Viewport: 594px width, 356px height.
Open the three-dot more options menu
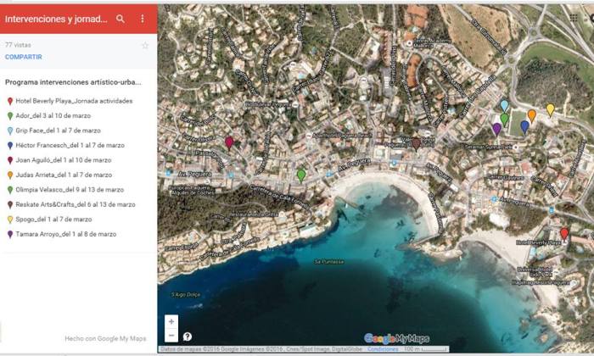[142, 19]
